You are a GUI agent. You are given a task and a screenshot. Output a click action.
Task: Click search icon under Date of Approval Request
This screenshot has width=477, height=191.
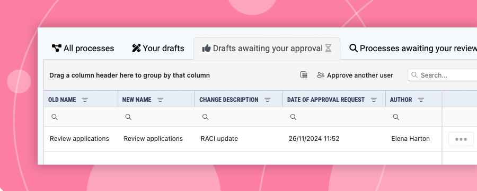[293, 117]
